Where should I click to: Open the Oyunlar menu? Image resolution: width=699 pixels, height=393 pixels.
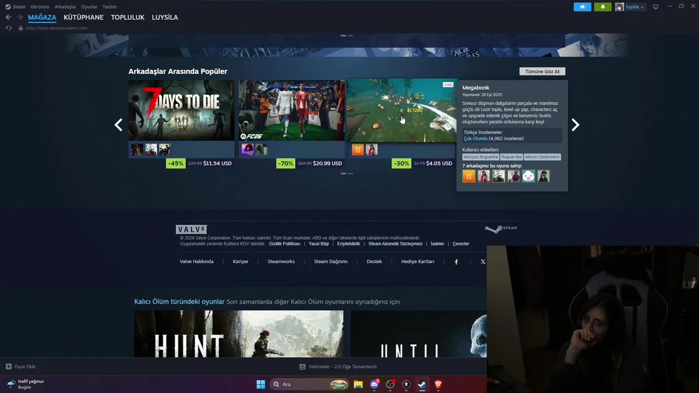pyautogui.click(x=89, y=7)
